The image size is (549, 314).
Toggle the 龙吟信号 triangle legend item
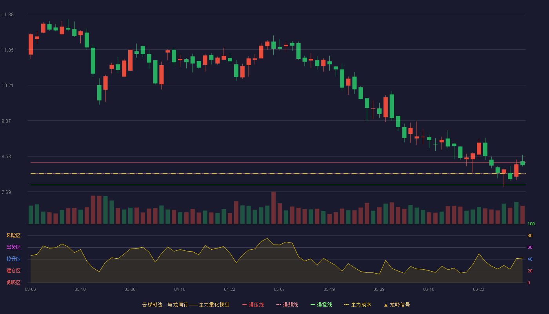[x=396, y=305]
